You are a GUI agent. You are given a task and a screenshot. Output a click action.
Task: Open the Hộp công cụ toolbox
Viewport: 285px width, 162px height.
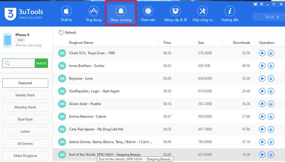click(202, 14)
